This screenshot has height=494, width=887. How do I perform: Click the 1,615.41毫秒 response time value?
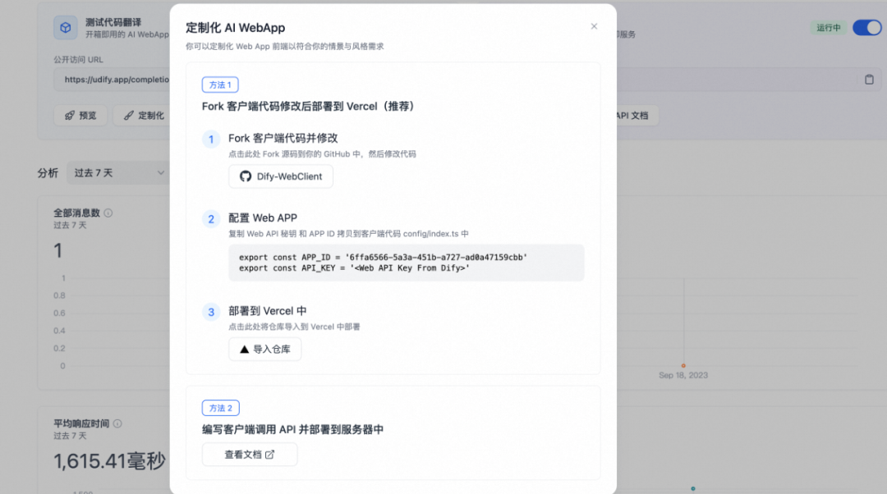(x=110, y=461)
